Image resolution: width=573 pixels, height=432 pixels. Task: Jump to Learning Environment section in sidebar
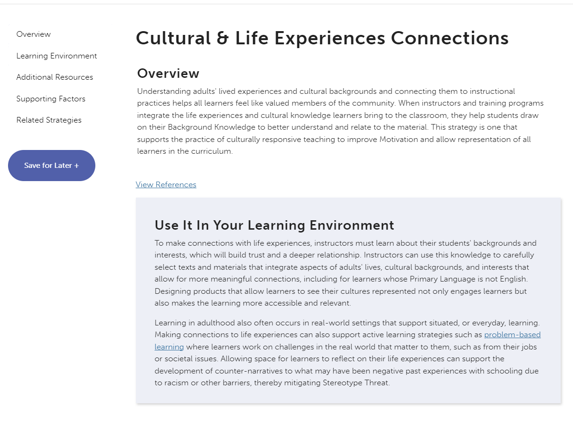(57, 56)
